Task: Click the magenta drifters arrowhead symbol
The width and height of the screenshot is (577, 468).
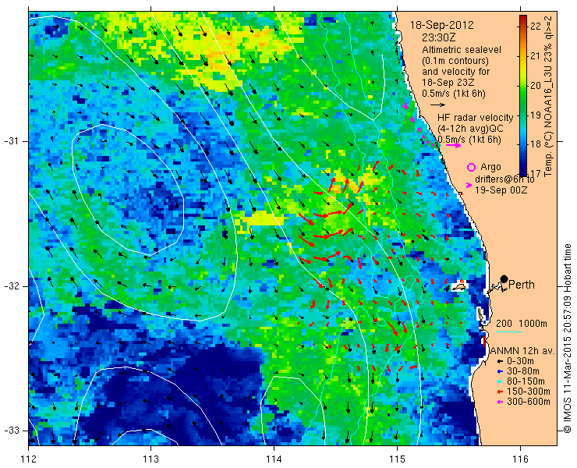Action: coord(469,185)
